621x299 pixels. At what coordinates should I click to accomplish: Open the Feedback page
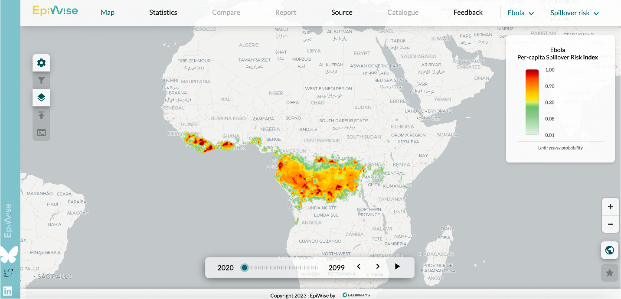(x=468, y=13)
